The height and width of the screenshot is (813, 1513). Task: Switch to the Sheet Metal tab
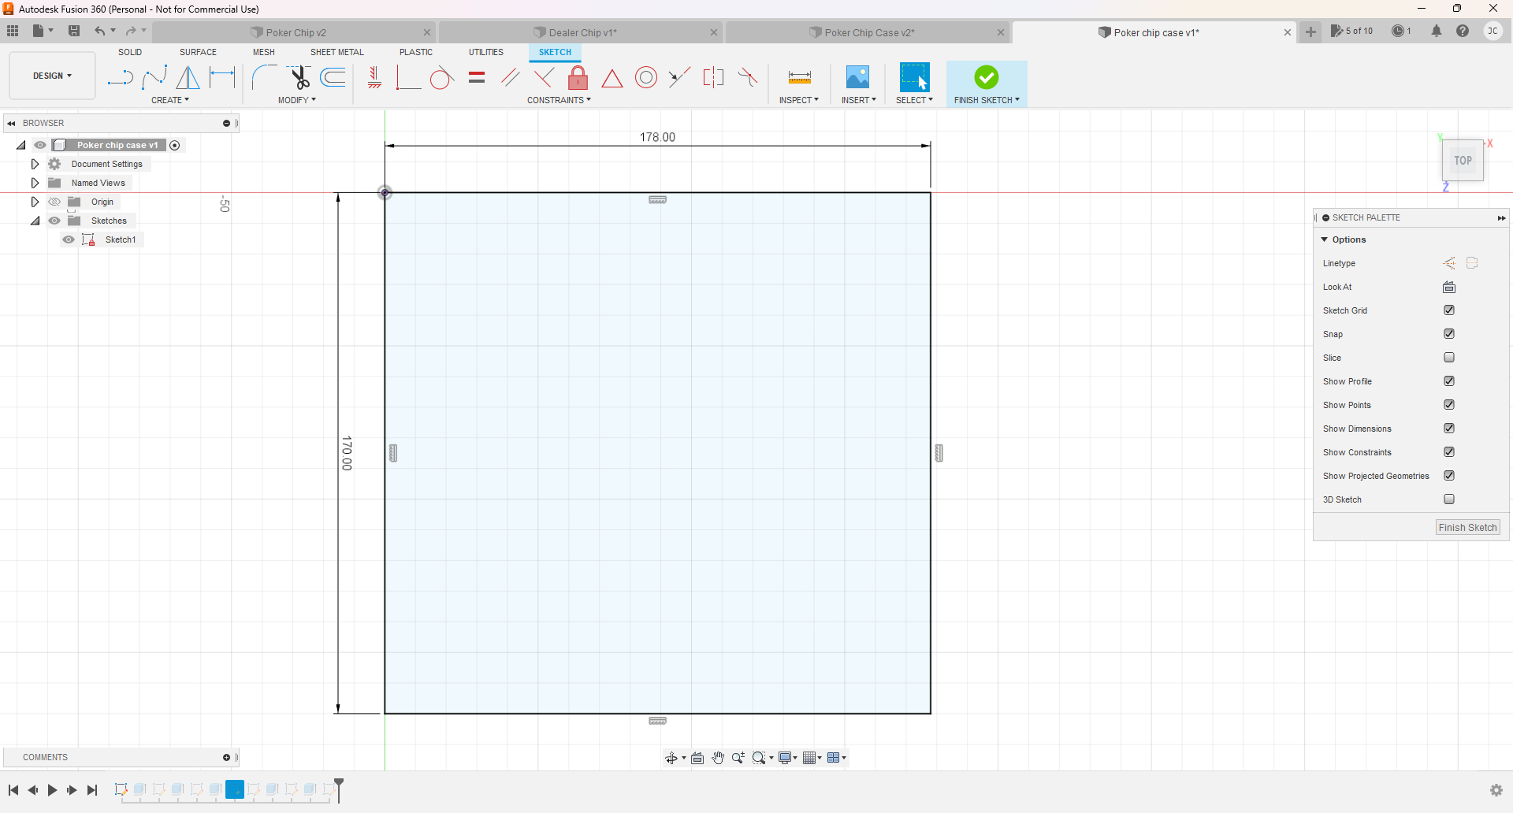(337, 52)
